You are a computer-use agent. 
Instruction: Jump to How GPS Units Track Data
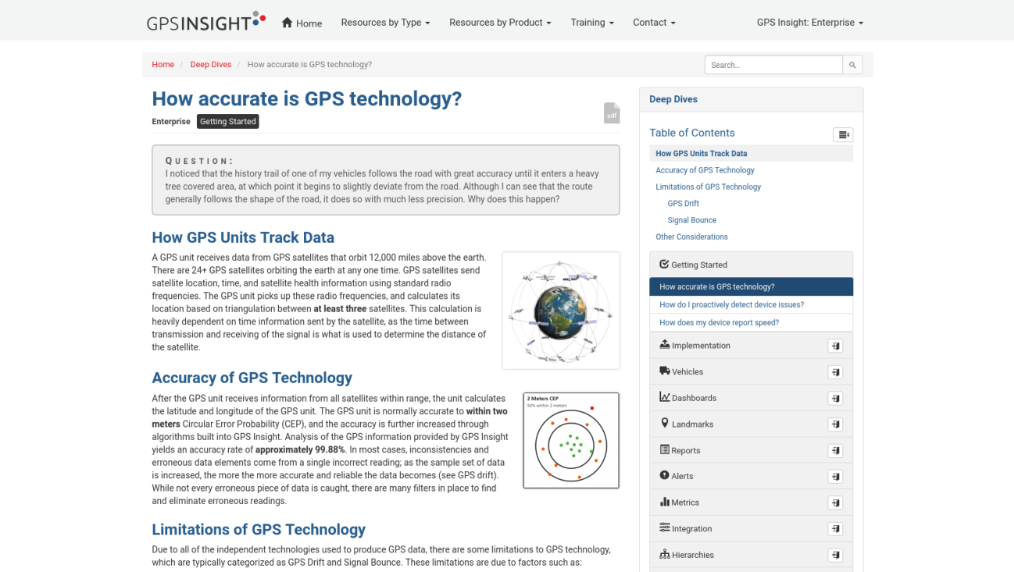(x=701, y=154)
